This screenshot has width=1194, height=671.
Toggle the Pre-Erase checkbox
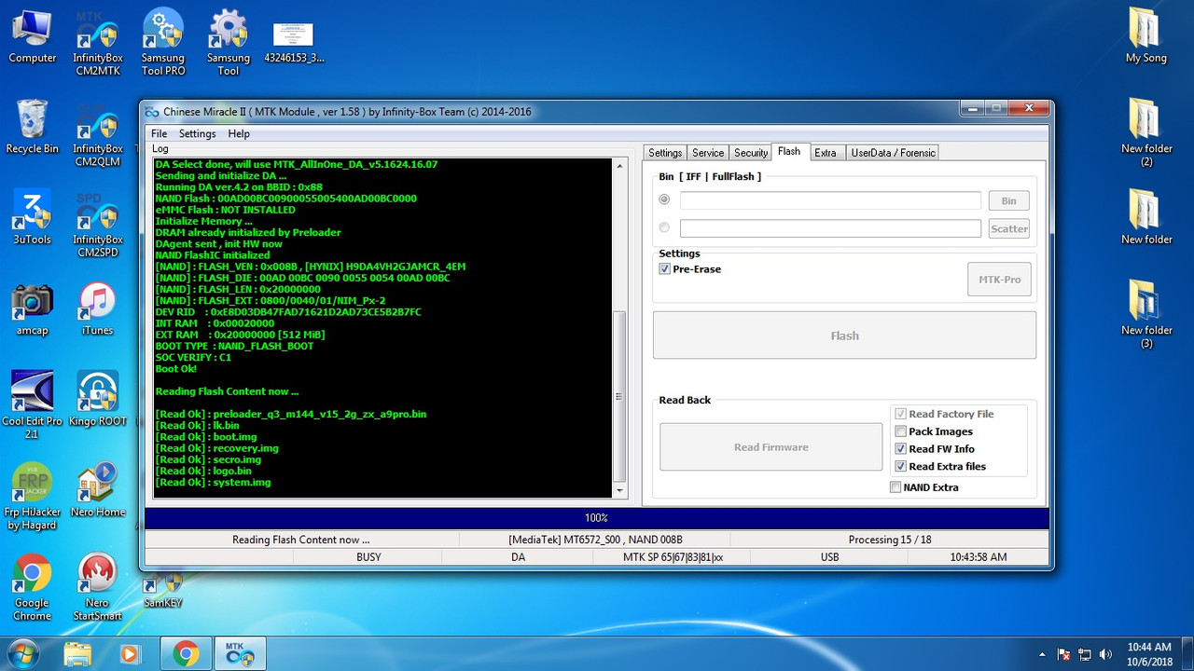point(664,269)
